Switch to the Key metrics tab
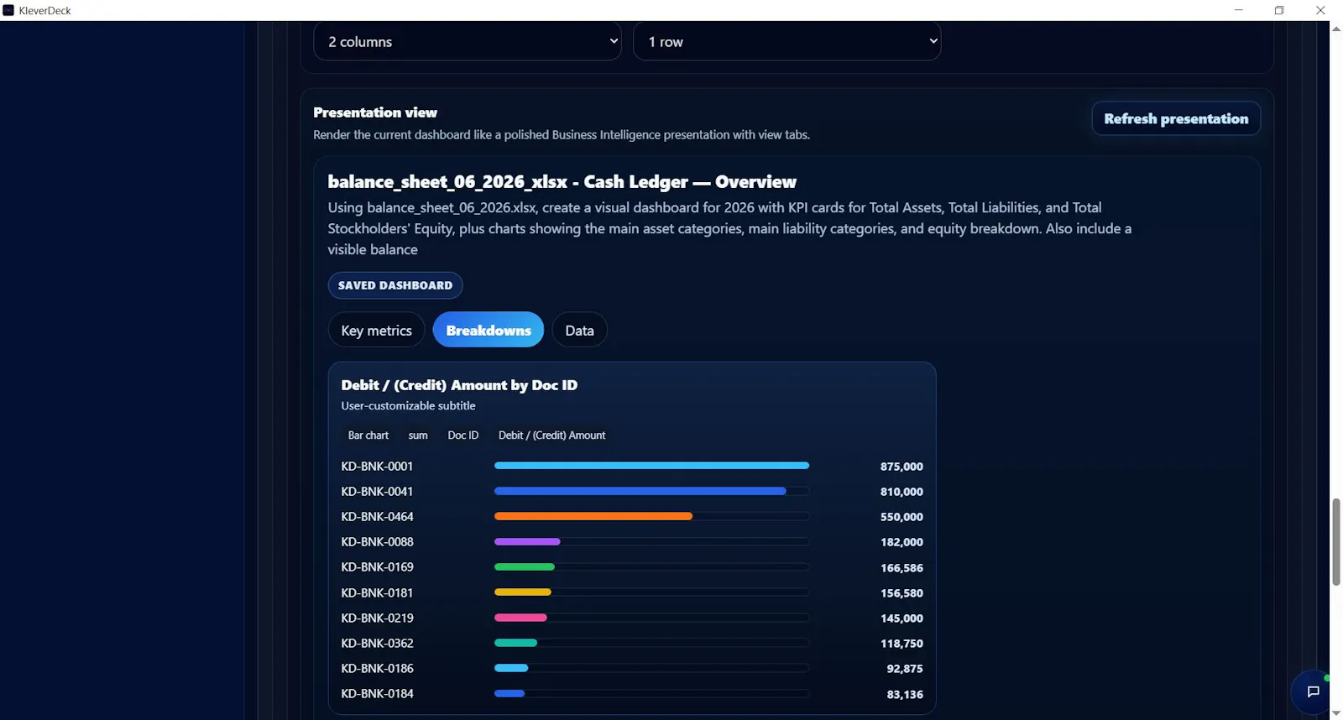1343x720 pixels. (x=376, y=330)
